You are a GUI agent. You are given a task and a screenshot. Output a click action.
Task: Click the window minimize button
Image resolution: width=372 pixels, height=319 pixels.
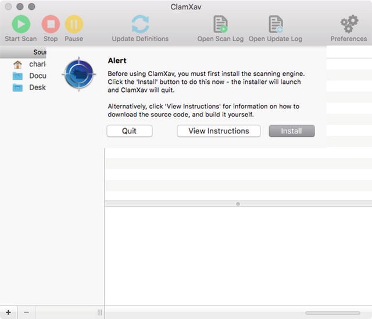tap(20, 6)
